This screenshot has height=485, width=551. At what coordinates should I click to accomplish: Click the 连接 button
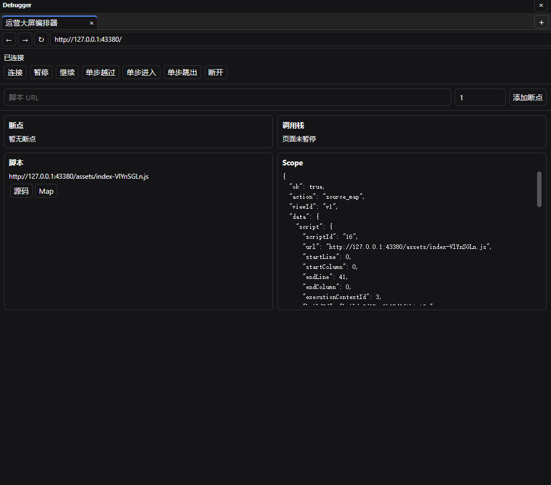(x=15, y=72)
